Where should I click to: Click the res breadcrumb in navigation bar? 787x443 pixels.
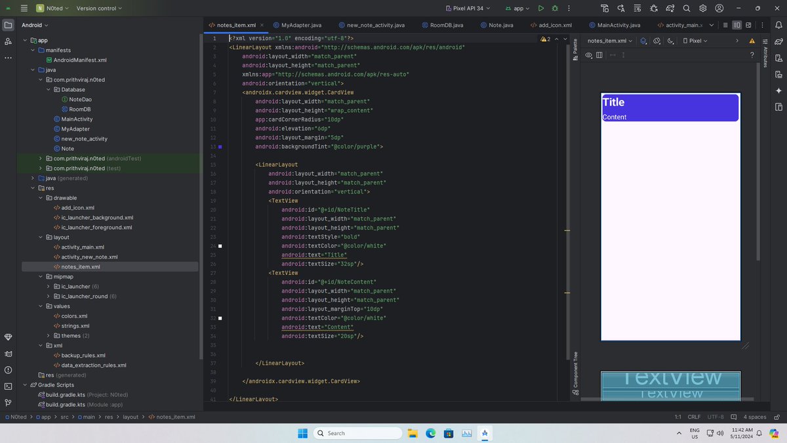(x=109, y=417)
